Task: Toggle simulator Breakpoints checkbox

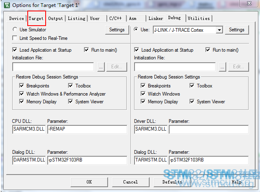Action: click(x=22, y=85)
